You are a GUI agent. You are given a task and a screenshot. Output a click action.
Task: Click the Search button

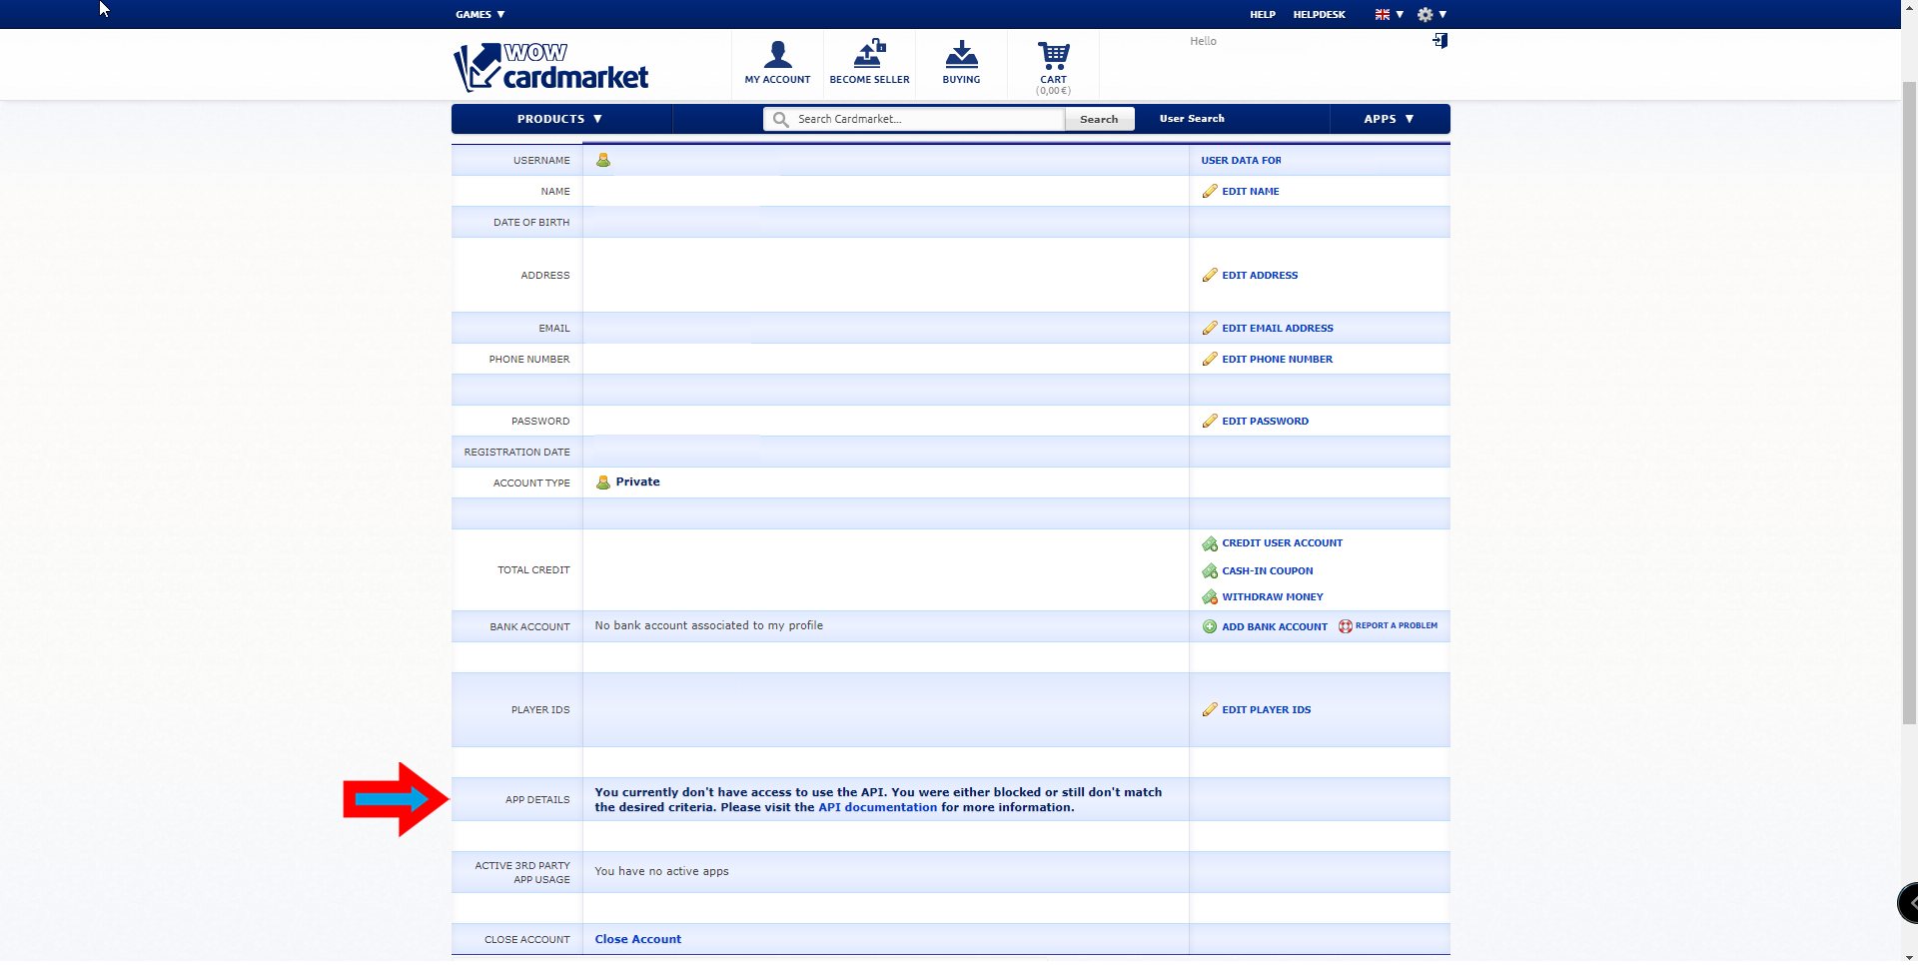[x=1099, y=119]
